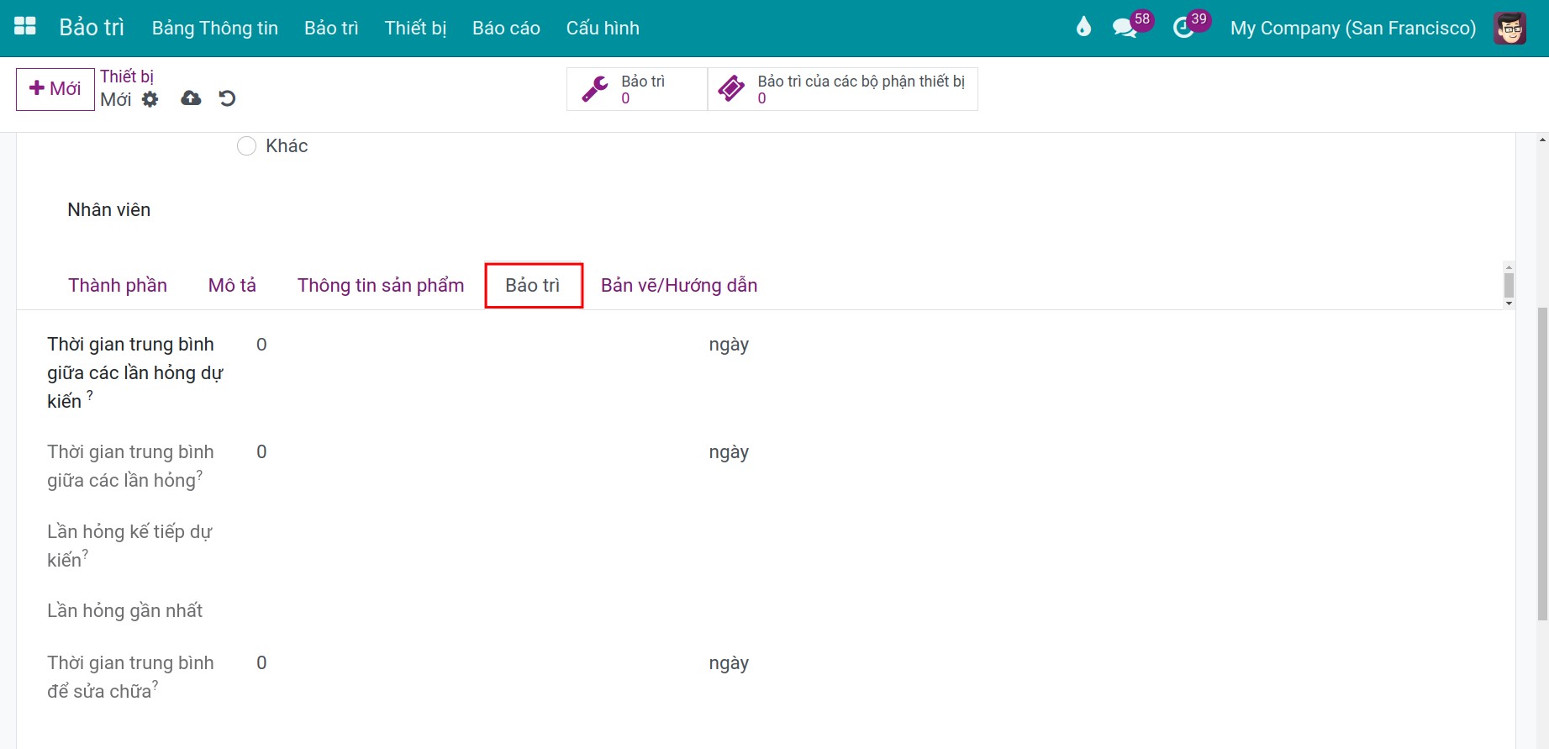Open the apps grid home menu
1549x749 pixels.
[x=25, y=27]
